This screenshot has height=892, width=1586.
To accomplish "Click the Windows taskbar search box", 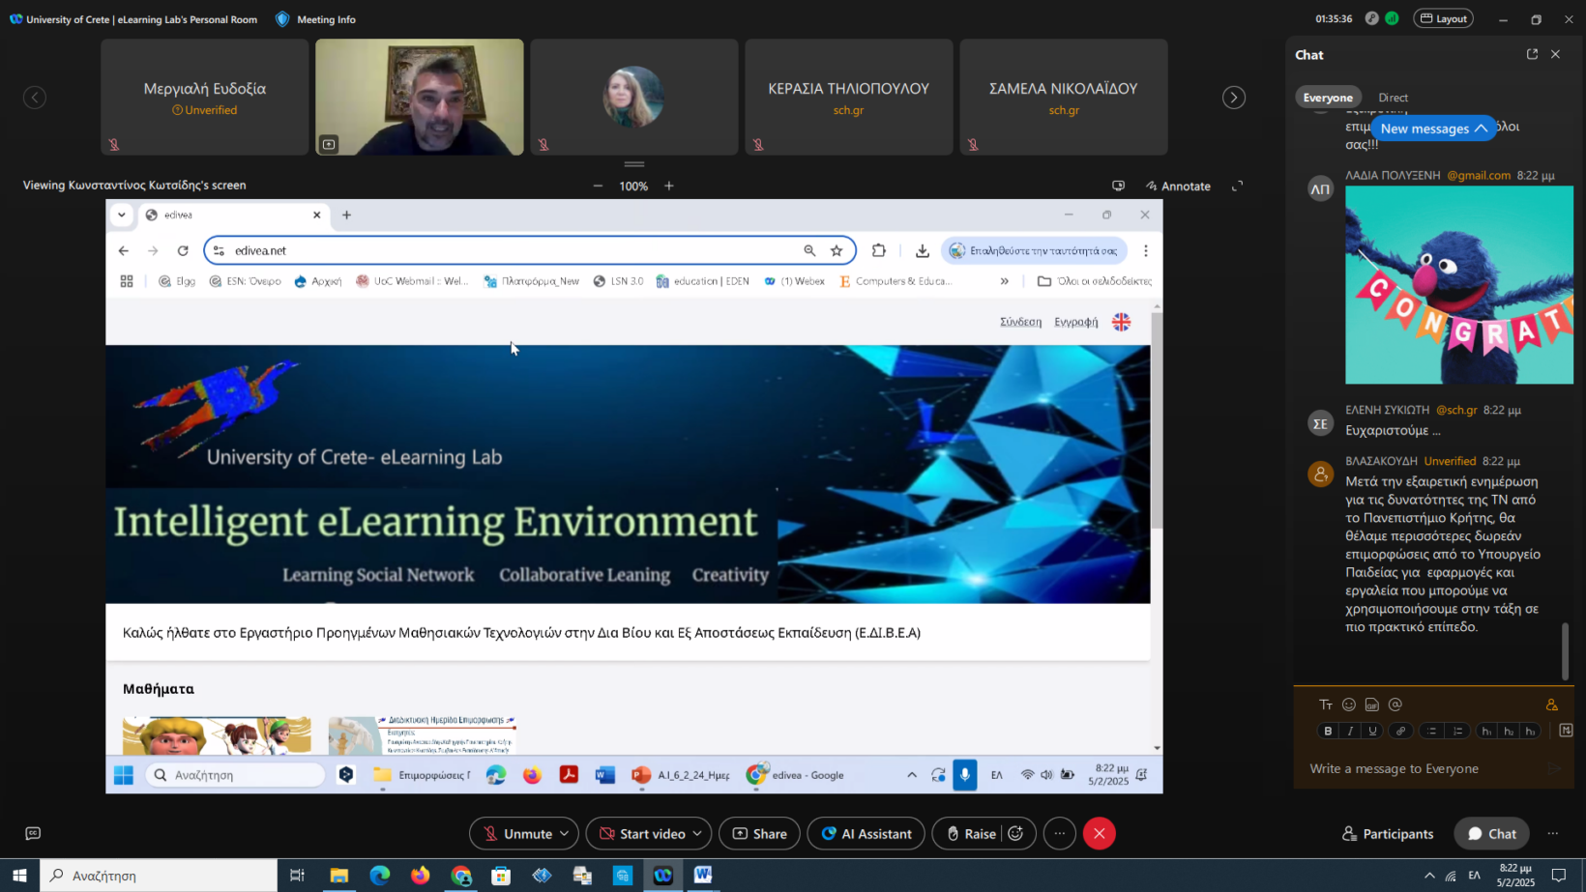I will (x=159, y=876).
